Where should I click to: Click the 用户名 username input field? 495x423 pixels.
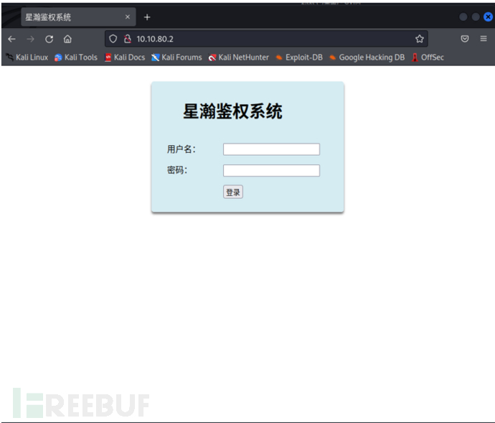coord(271,149)
